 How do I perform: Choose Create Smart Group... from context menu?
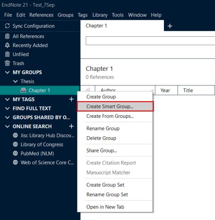pyautogui.click(x=115, y=106)
